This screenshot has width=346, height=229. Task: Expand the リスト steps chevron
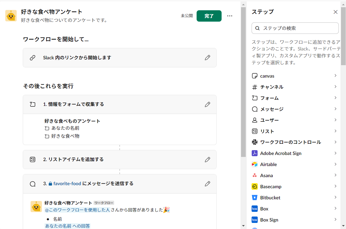pyautogui.click(x=335, y=131)
